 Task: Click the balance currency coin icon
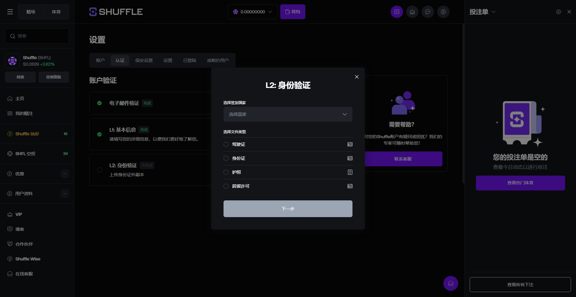pyautogui.click(x=236, y=12)
